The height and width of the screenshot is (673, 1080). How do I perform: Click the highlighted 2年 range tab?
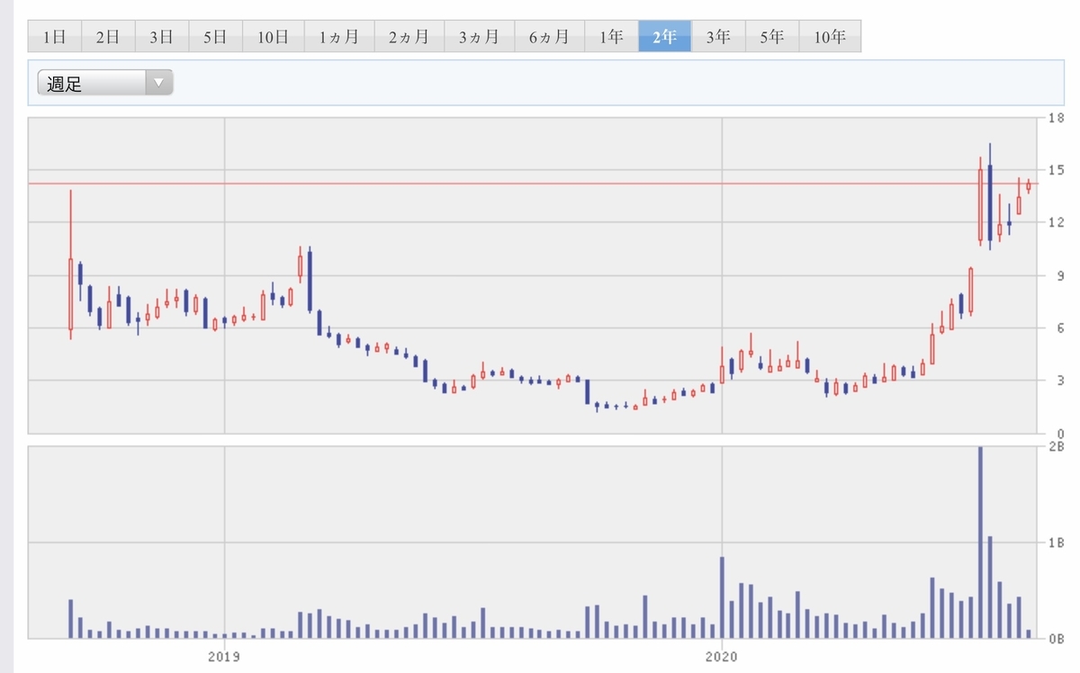664,37
